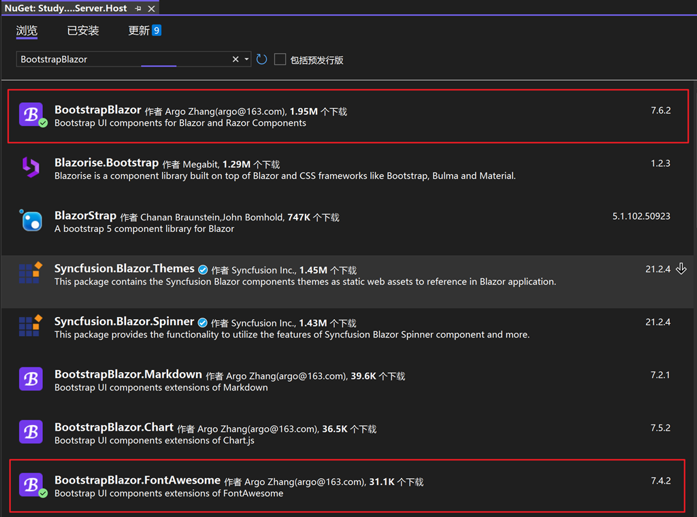Click the BootstrapBlazor package icon
The width and height of the screenshot is (697, 517).
(x=31, y=114)
